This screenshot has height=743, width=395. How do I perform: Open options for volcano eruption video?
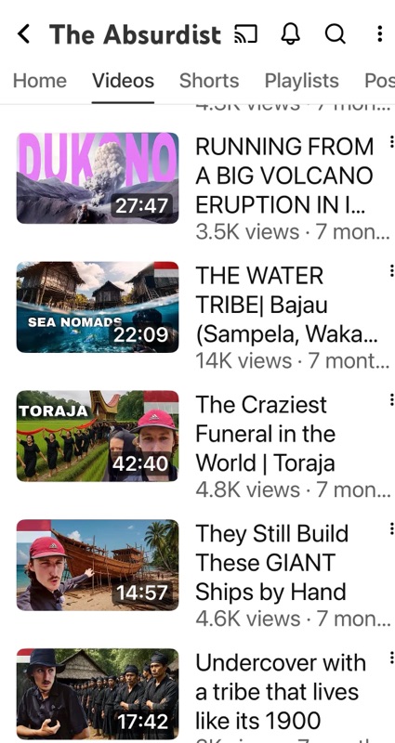click(x=391, y=141)
